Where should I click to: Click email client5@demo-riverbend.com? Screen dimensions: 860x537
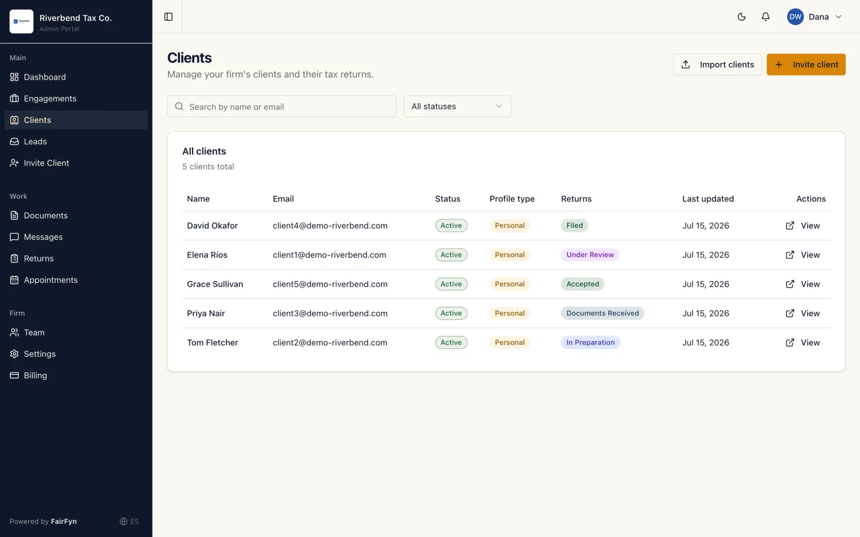point(330,284)
